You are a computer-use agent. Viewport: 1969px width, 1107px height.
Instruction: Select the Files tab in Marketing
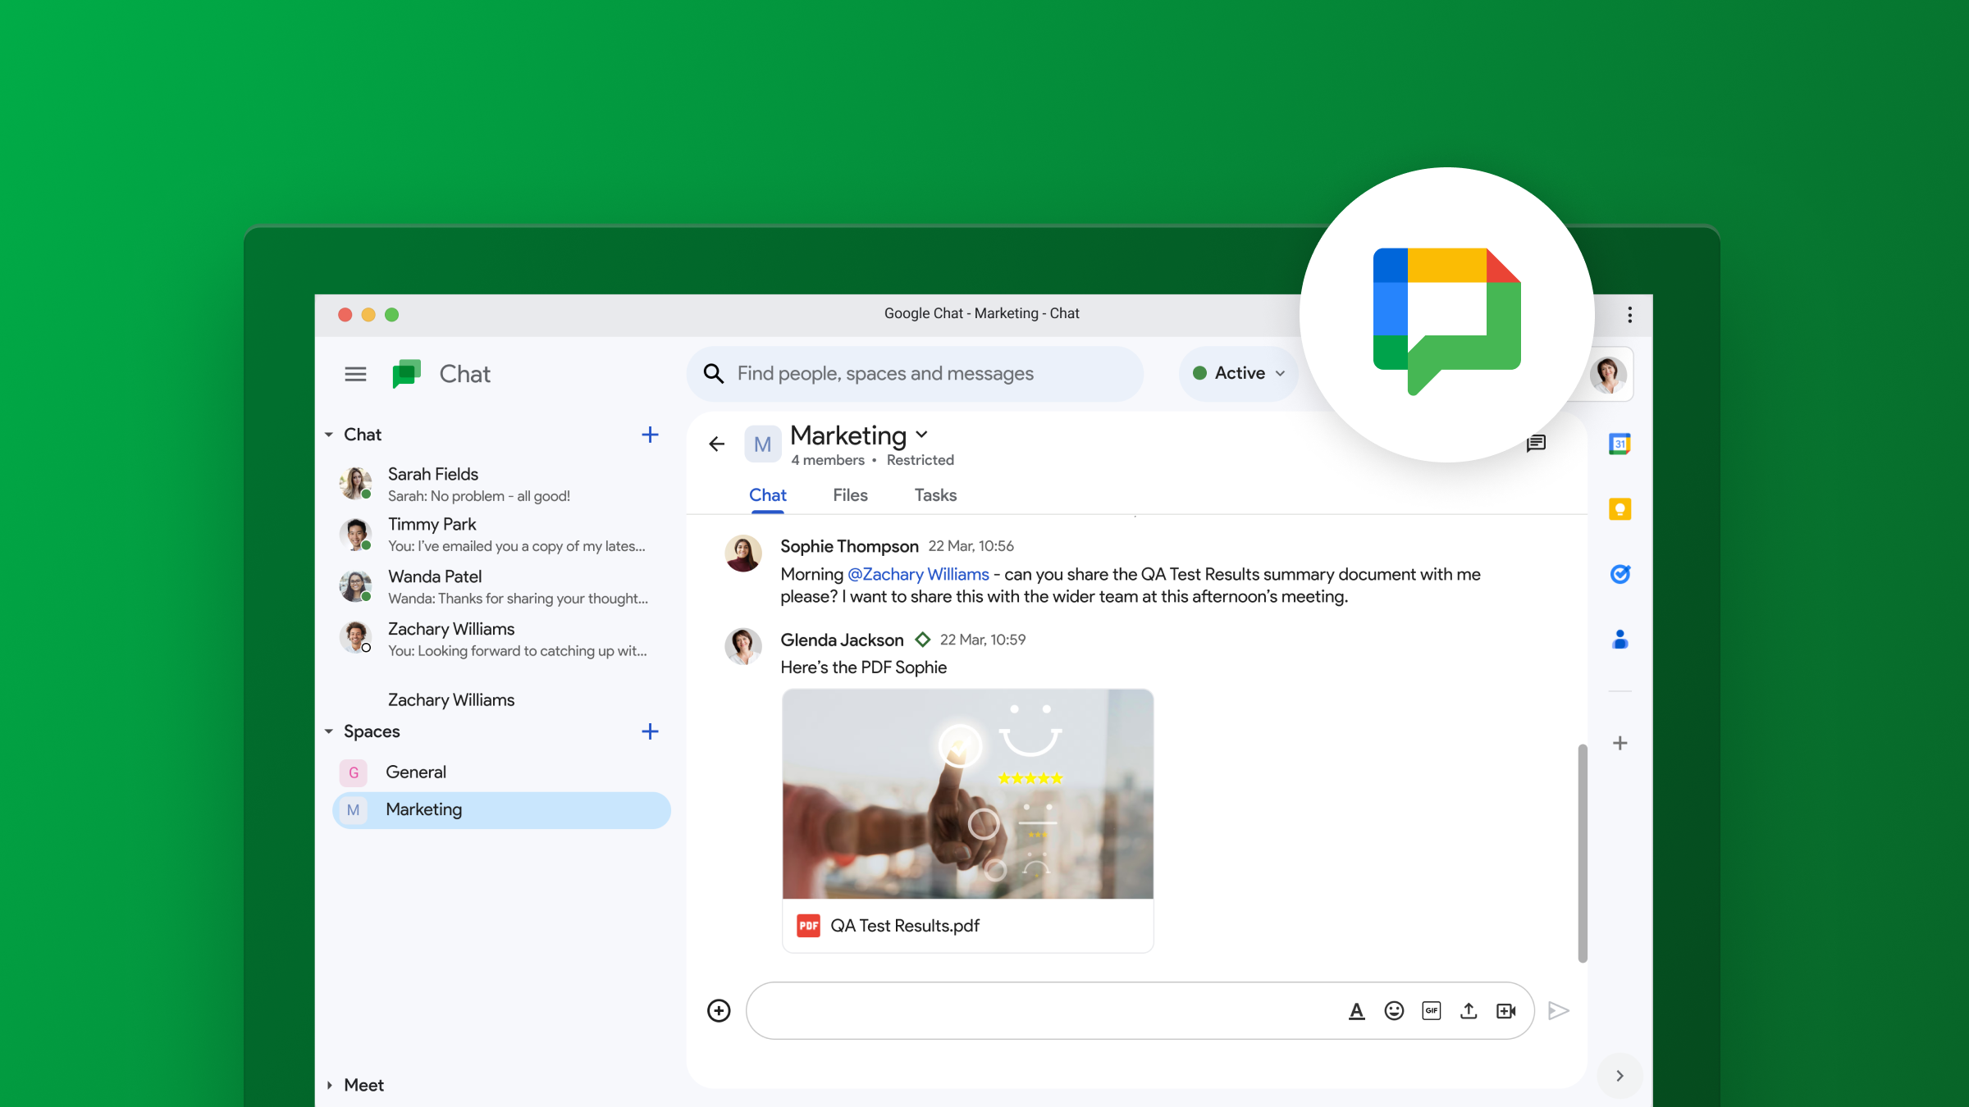click(849, 494)
